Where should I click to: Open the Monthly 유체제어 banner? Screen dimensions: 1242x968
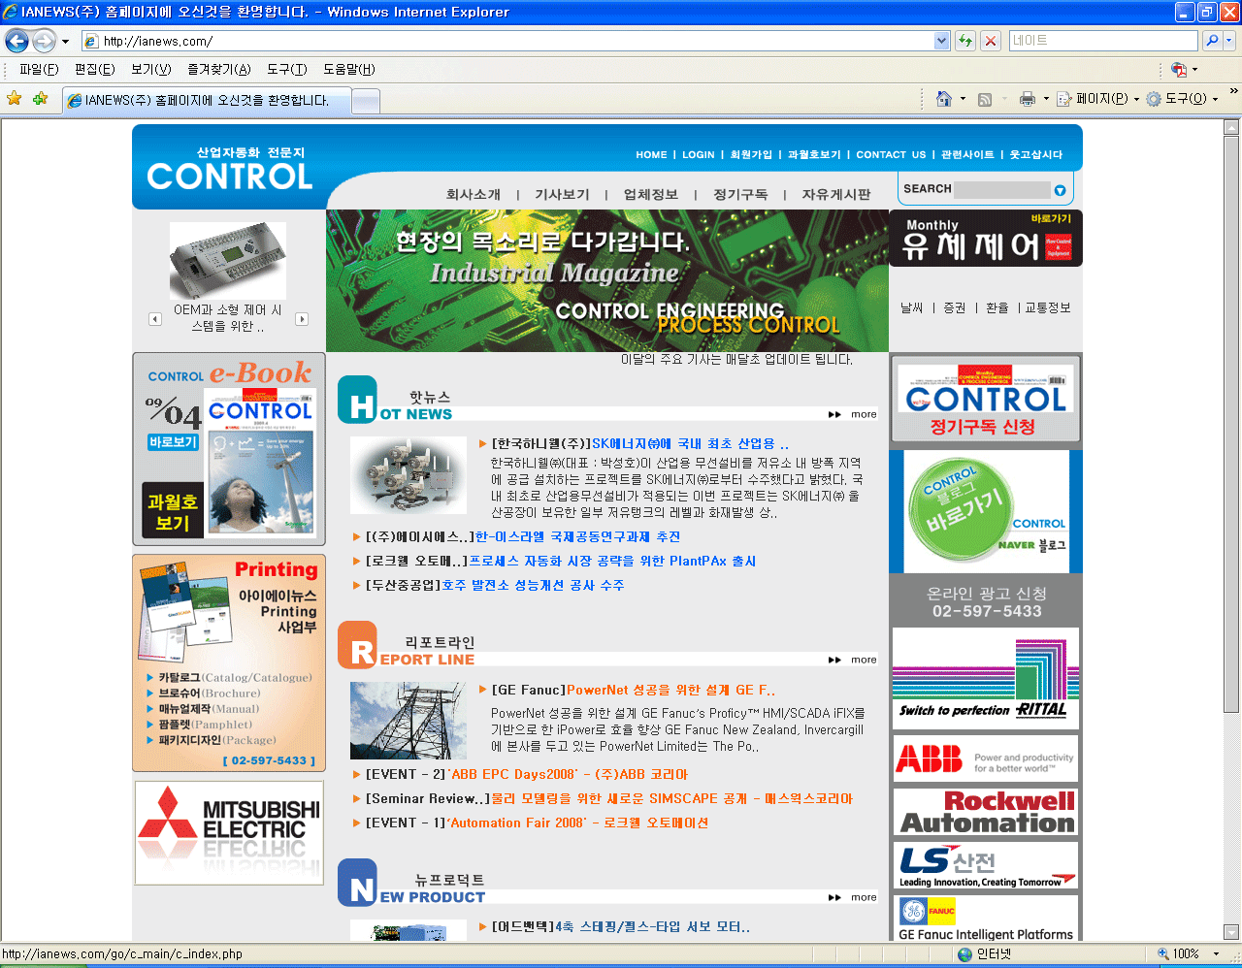986,239
